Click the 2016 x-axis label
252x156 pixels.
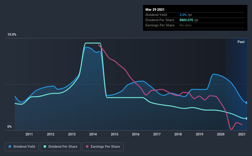[x=136, y=134]
